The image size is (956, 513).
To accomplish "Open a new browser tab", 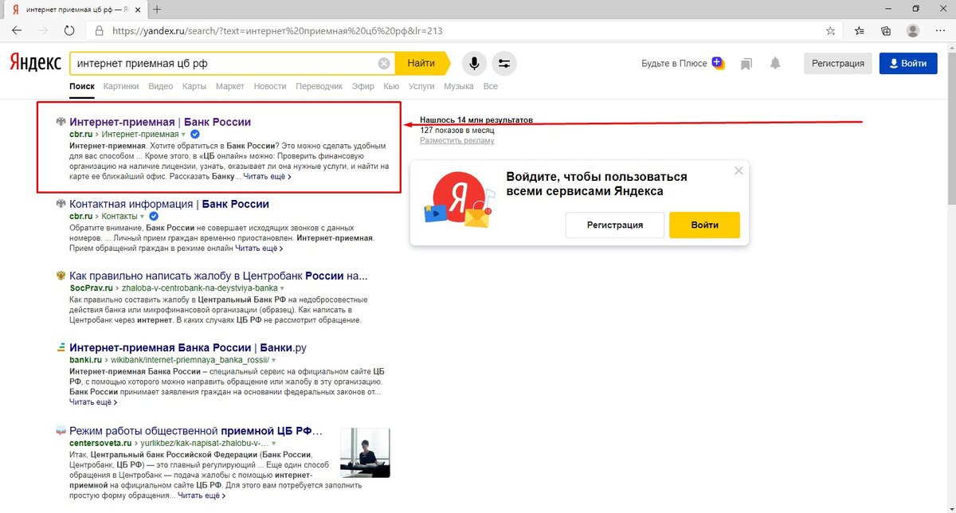I will click(x=157, y=9).
